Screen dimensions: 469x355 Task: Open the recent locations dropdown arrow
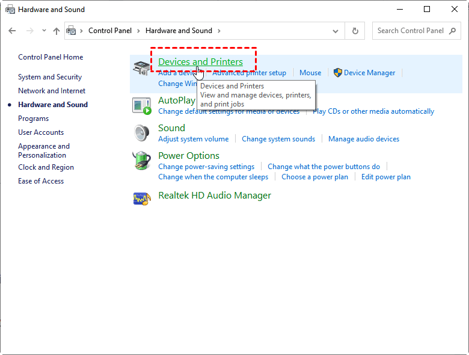click(44, 31)
